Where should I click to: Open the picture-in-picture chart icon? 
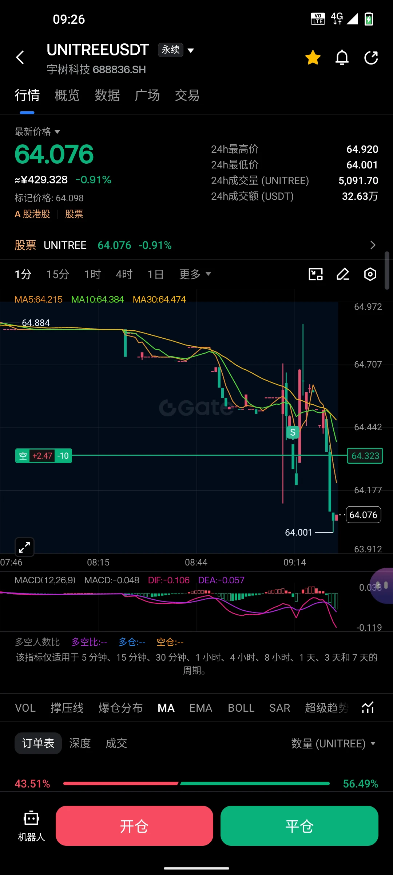pos(316,274)
